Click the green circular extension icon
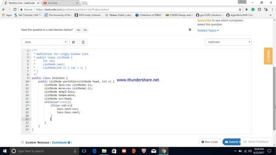This screenshot has width=276, height=155. point(253,9)
